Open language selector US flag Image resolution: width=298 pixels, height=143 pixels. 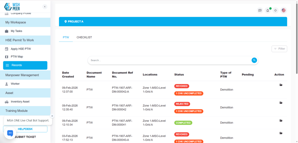[x=283, y=10]
